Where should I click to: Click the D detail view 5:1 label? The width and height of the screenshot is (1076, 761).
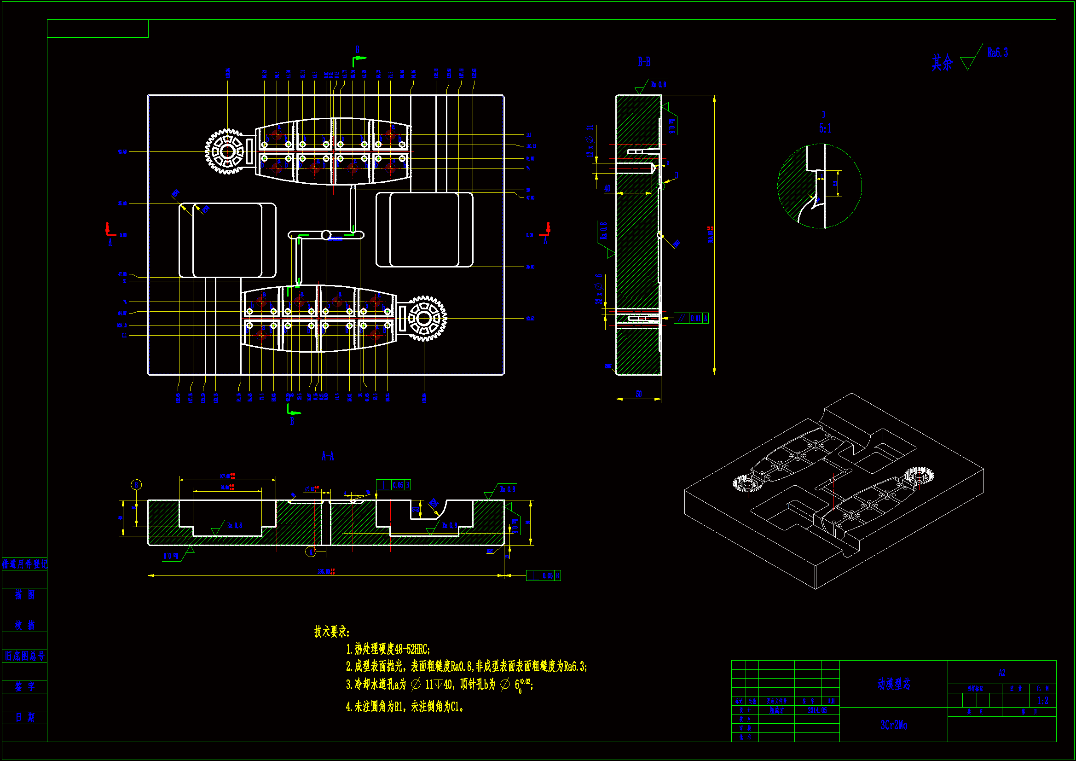pyautogui.click(x=825, y=128)
